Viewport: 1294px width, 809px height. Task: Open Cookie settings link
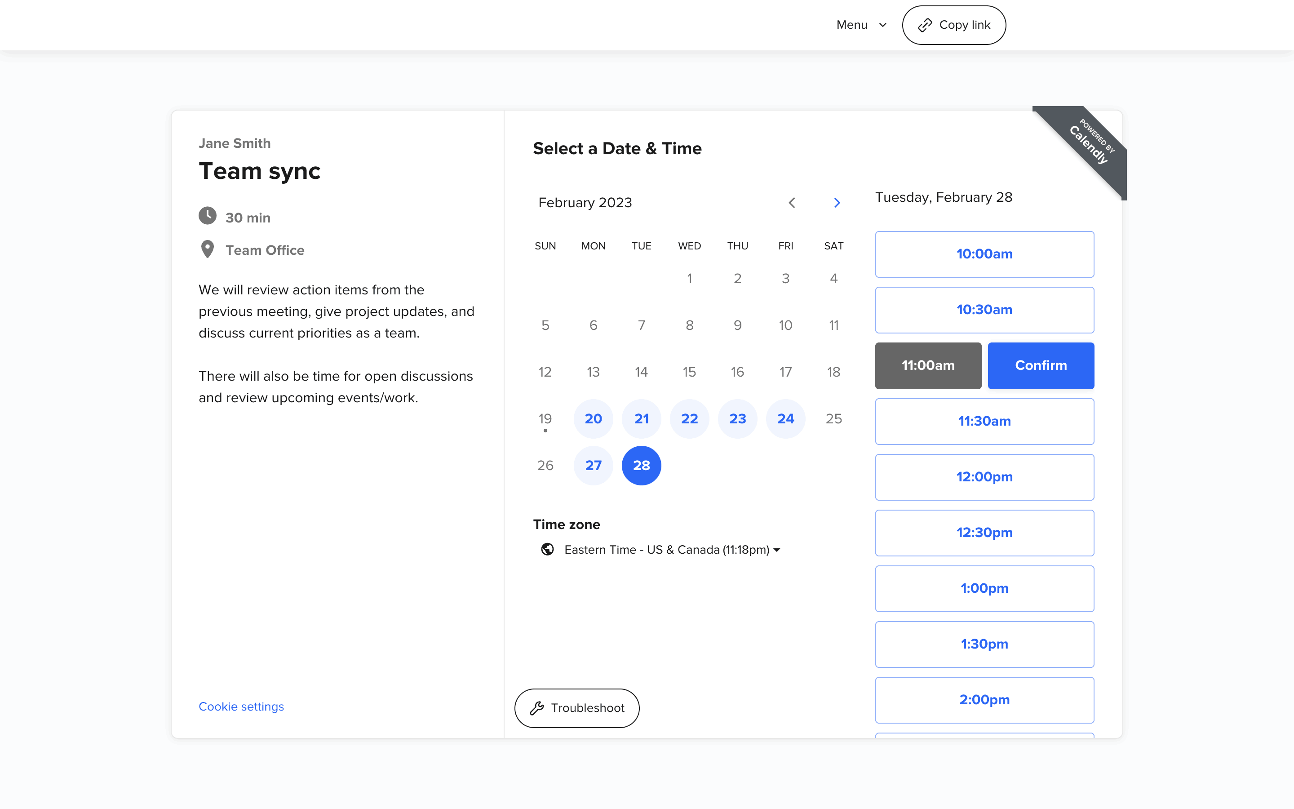coord(241,706)
